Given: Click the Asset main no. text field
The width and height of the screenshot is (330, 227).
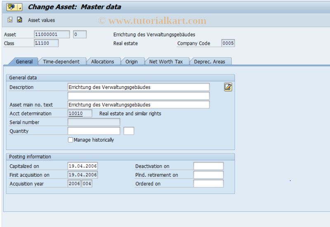Looking at the screenshot, I should pyautogui.click(x=139, y=105).
